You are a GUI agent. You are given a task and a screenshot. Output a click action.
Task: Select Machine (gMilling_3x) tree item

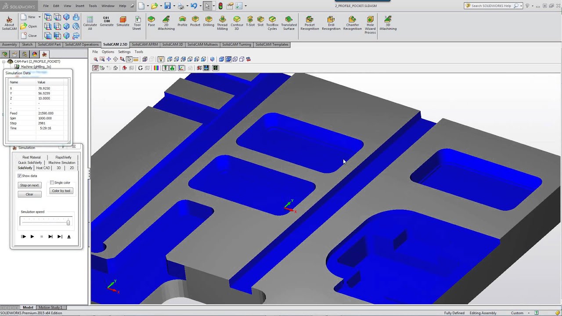[36, 67]
